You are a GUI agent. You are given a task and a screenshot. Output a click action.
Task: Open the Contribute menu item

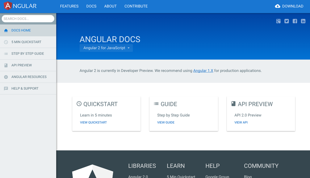pyautogui.click(x=136, y=6)
